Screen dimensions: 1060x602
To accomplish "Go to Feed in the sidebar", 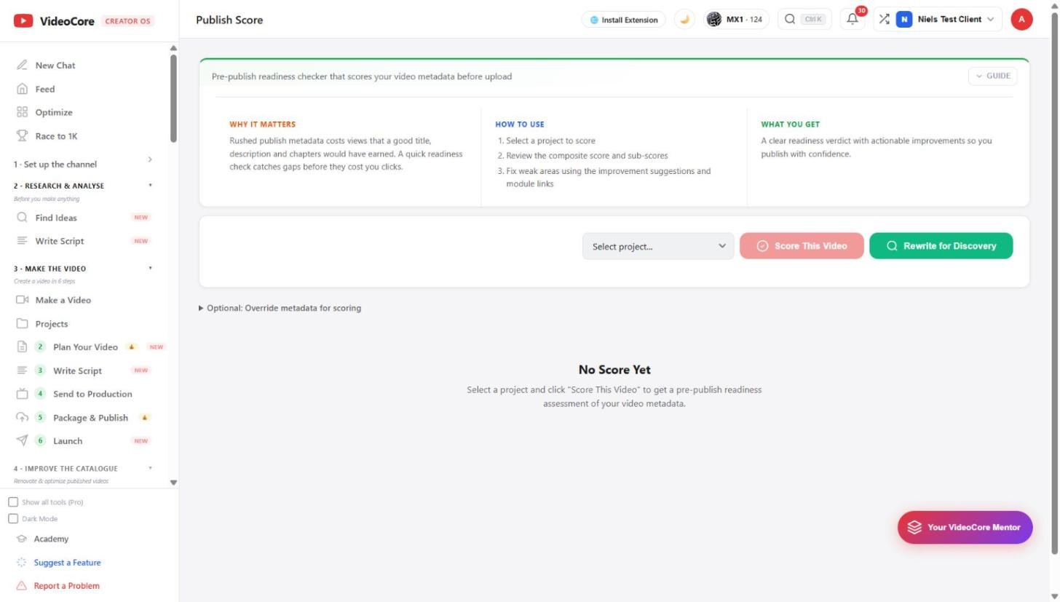I will click(x=44, y=89).
